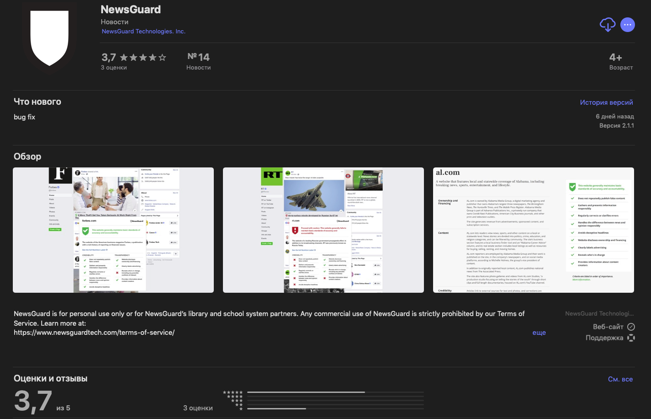Click the №14 Новости ranking
Screen dimensions: 651x419
199,61
